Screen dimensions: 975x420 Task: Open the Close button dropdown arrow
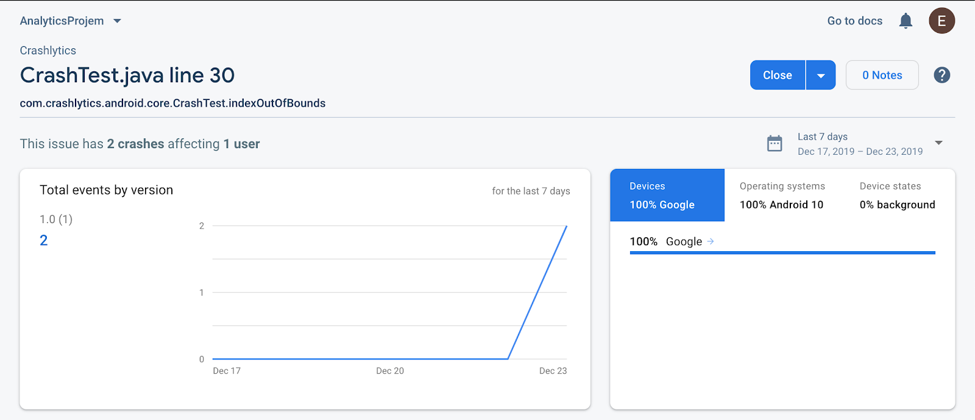[x=821, y=76]
